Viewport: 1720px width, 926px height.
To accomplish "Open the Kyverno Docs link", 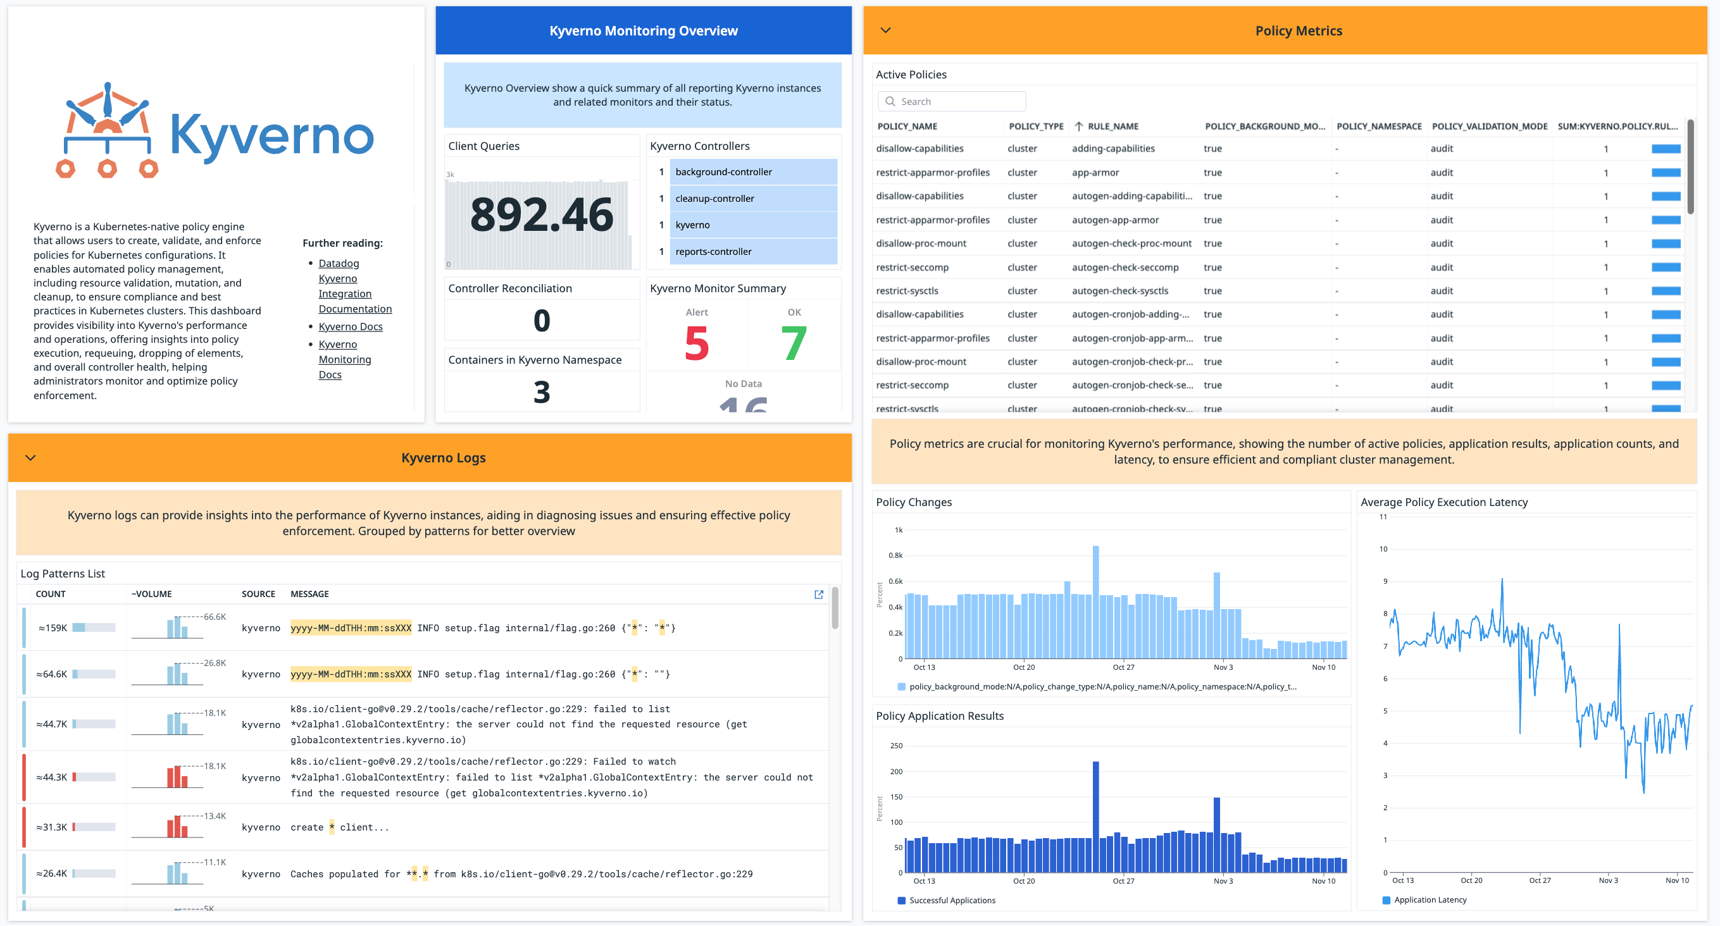I will (351, 326).
